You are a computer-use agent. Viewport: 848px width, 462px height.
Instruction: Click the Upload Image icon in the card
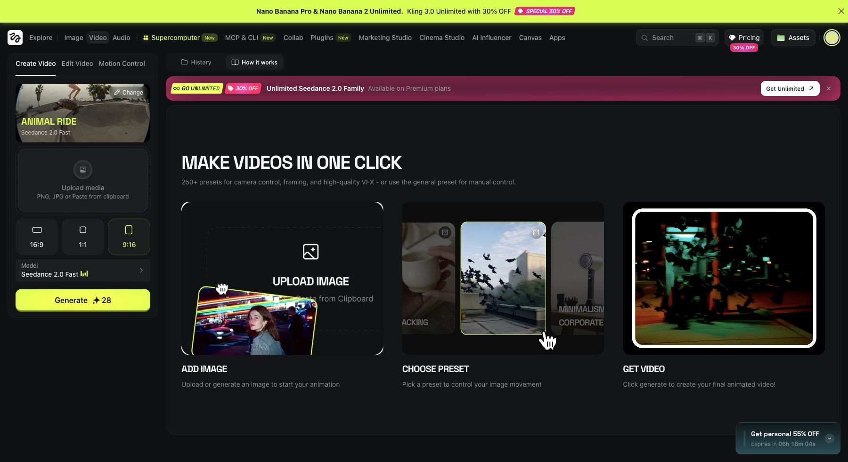(311, 252)
